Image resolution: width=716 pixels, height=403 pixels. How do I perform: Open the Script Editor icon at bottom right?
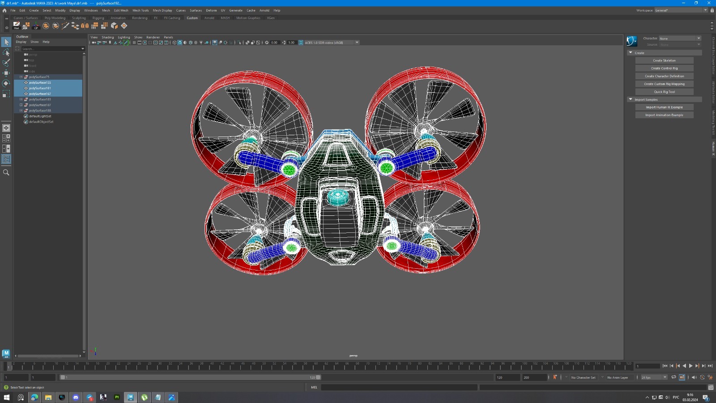point(711,387)
